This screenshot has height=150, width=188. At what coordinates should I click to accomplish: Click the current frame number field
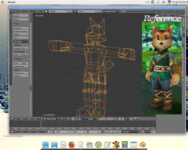pyautogui.click(x=95, y=132)
